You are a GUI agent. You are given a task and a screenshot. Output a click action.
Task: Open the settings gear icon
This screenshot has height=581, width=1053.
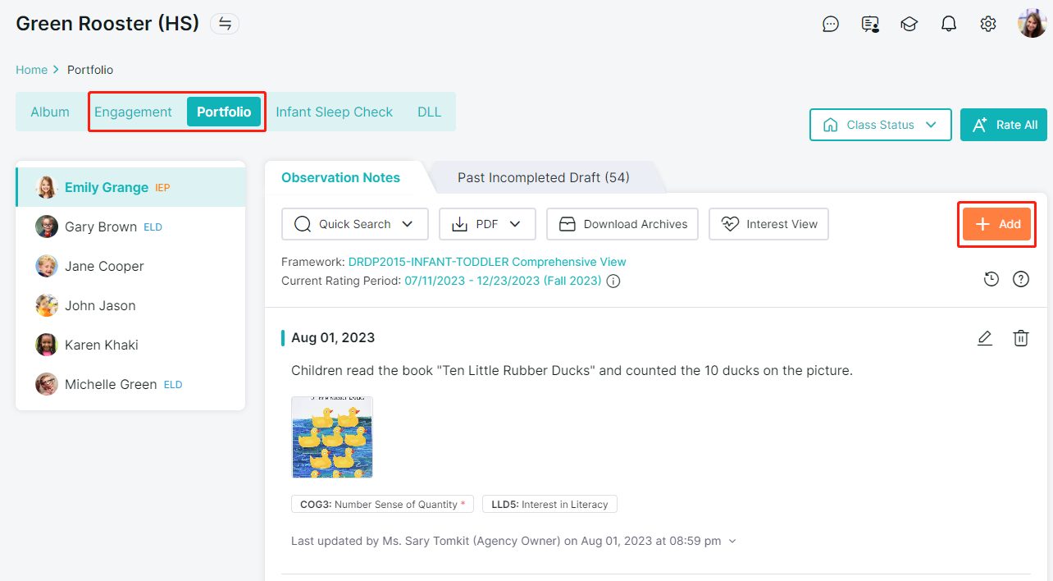(x=988, y=24)
